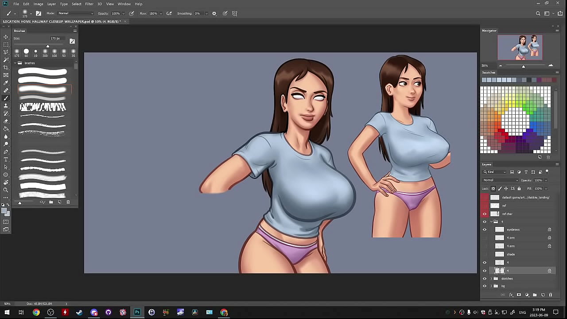The height and width of the screenshot is (319, 567).
Task: Open the layer blend mode Normal dropdown
Action: [500, 180]
